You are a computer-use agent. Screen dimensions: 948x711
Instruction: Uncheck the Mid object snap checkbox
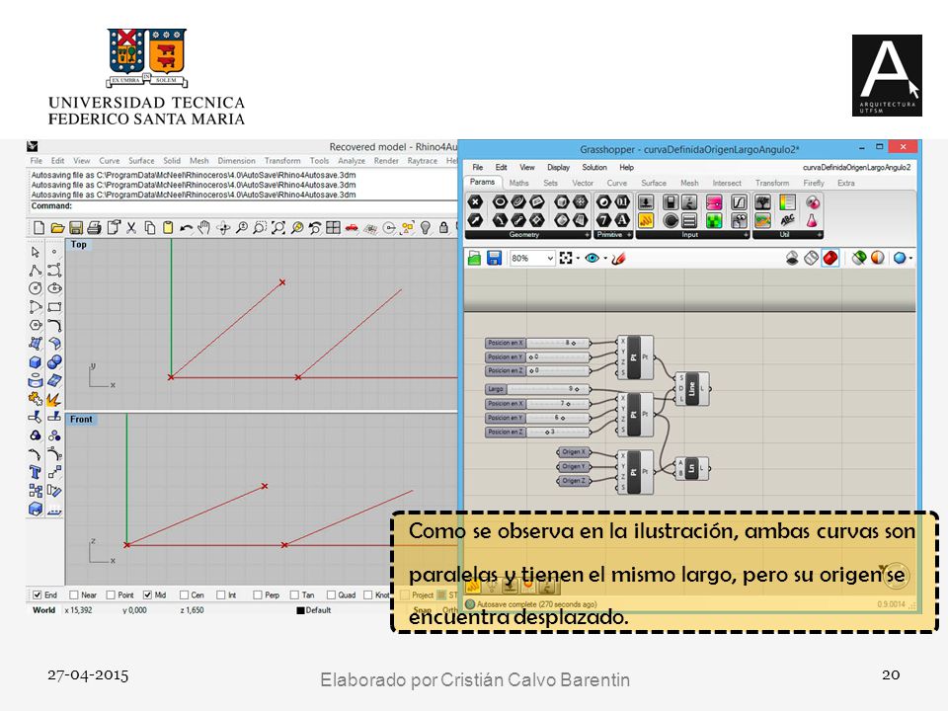(147, 594)
